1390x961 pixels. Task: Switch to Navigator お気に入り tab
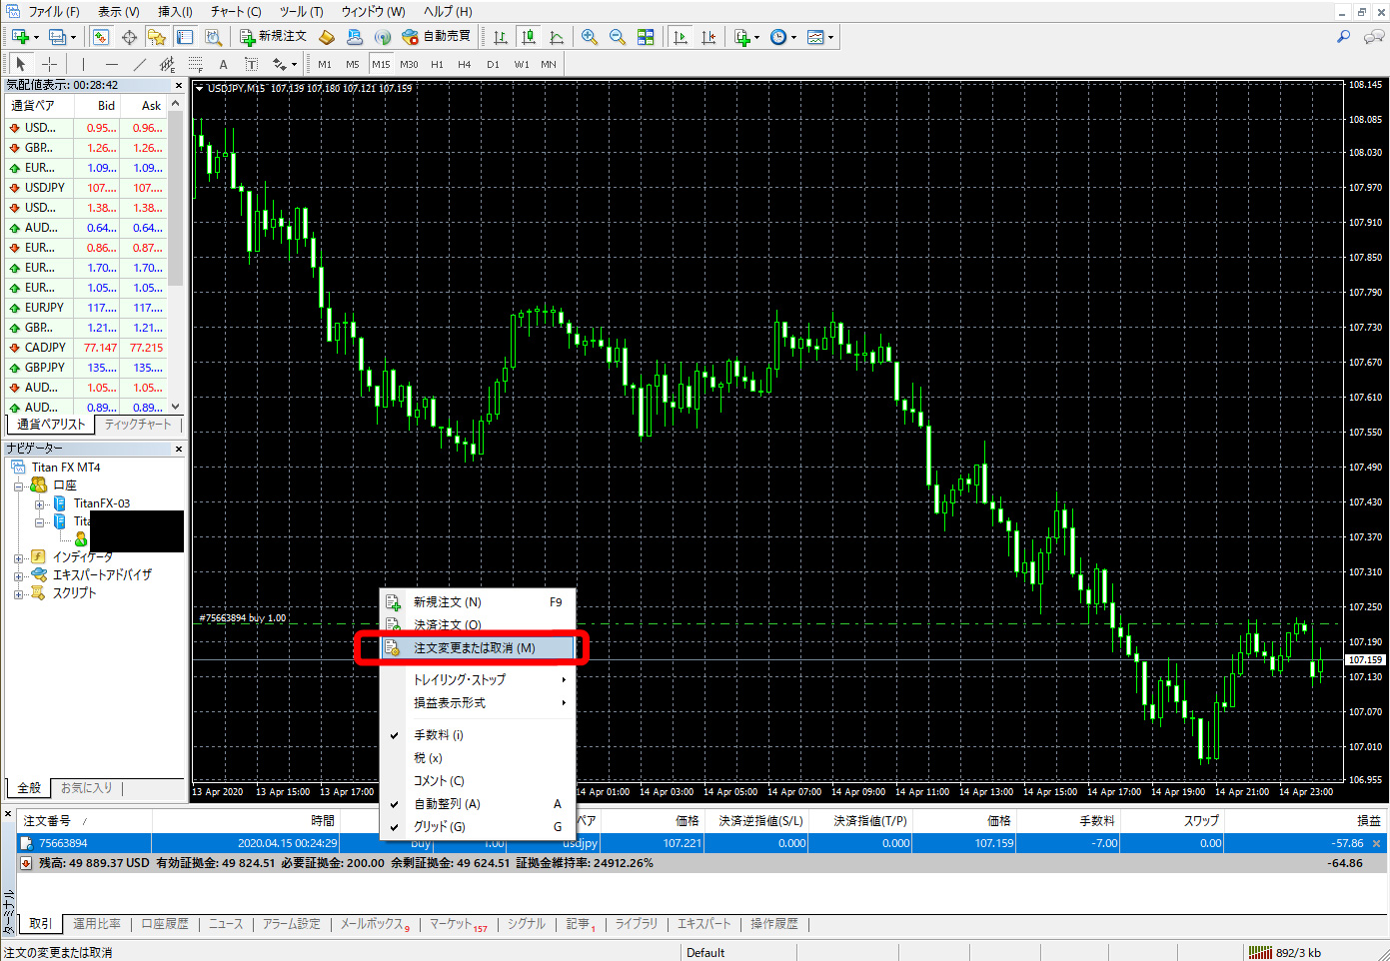coord(87,788)
